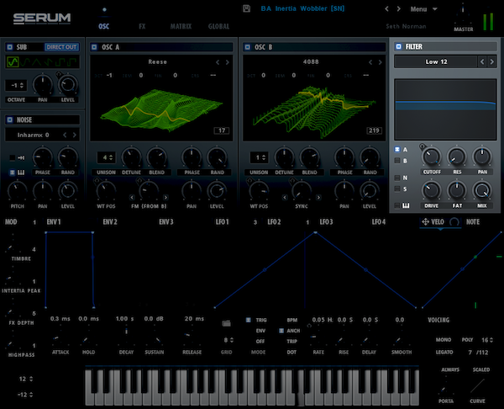Click the Serum logo

click(x=42, y=19)
